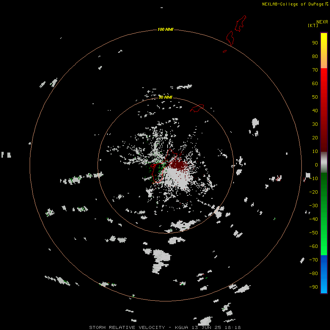Click the KGUA radar site text in caption
The image size is (330, 330).
[181, 327]
